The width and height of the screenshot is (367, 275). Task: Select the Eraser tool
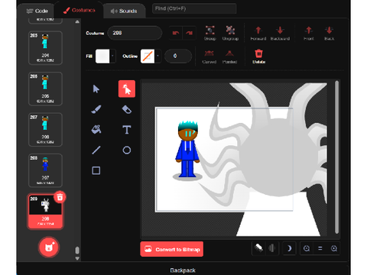(127, 109)
